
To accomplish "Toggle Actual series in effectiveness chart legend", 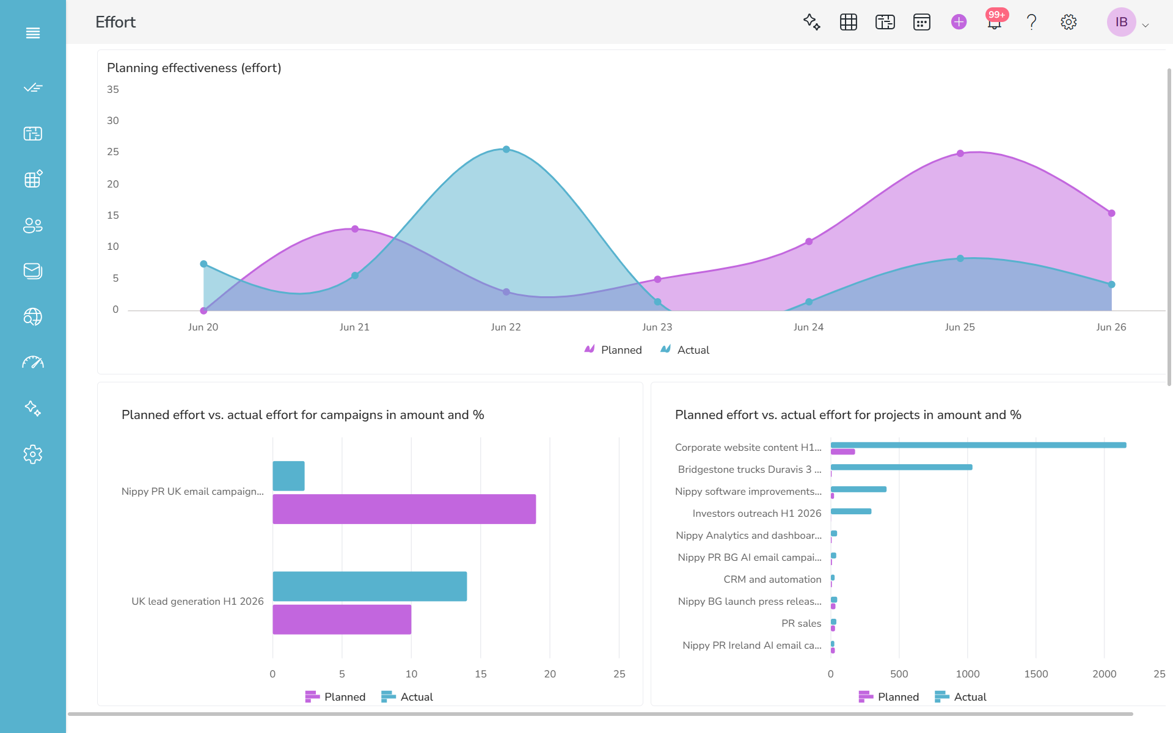I will coord(685,350).
